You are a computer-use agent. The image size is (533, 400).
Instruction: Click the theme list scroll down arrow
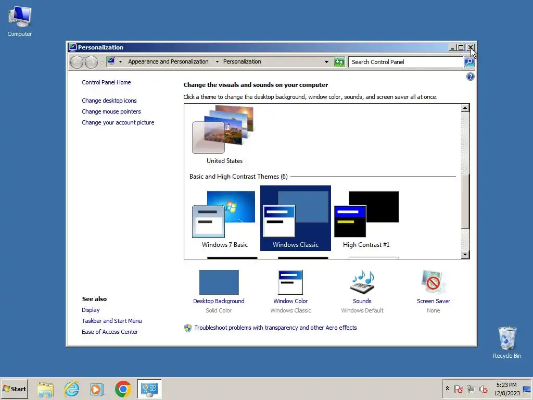(465, 254)
